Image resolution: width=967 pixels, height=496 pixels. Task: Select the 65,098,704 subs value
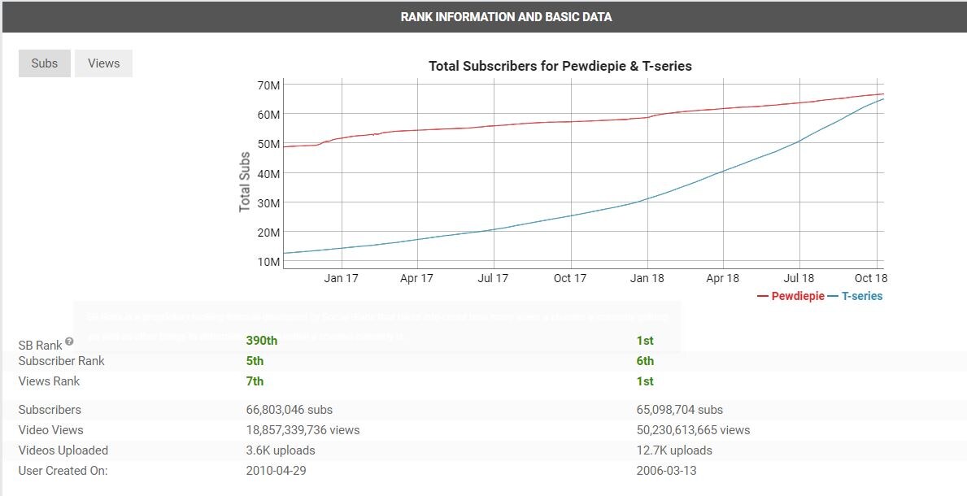click(680, 410)
